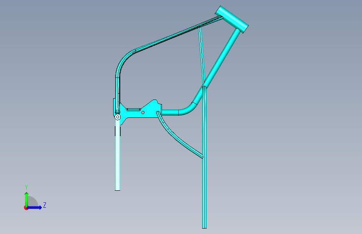Click the red origin dot of triad
The height and width of the screenshot is (234, 362).
pyautogui.click(x=26, y=208)
